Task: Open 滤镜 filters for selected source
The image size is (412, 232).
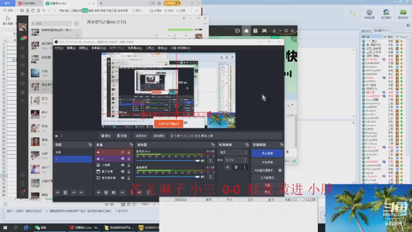Action: [122, 136]
